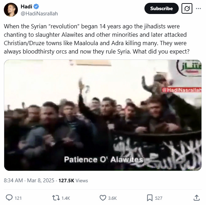
Task: Click the 121 replies count
Action: click(18, 198)
